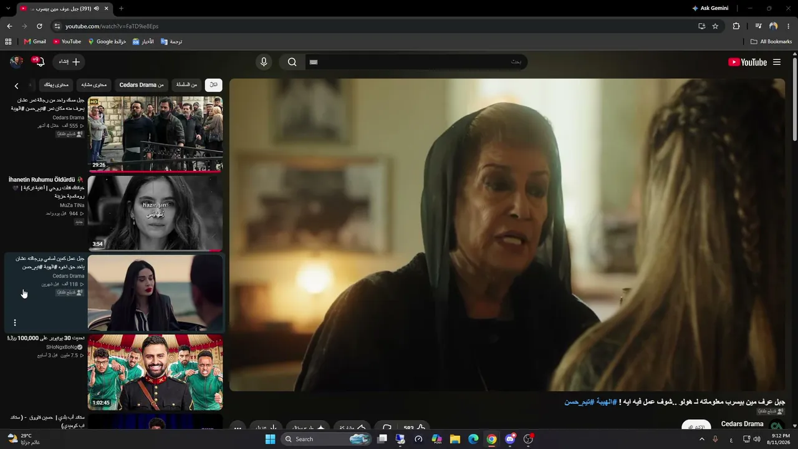This screenshot has height=449, width=798.
Task: Open options menu for the highlighted suggested video
Action: [x=15, y=322]
